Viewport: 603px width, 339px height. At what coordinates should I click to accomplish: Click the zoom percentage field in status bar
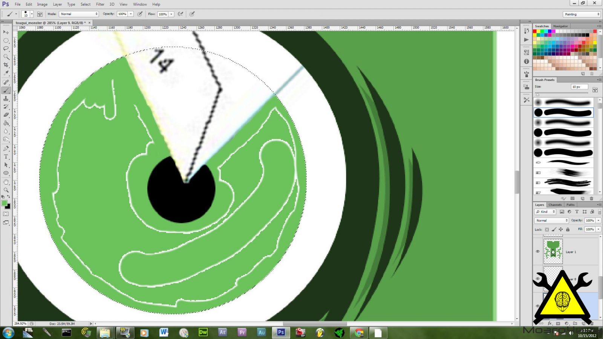click(x=20, y=324)
